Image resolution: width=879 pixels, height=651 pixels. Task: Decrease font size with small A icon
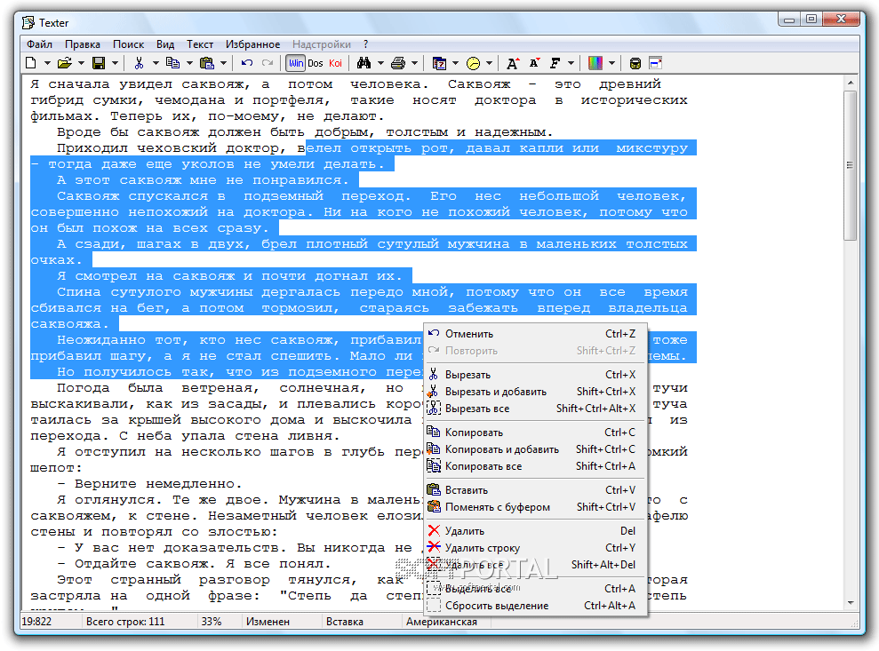535,63
